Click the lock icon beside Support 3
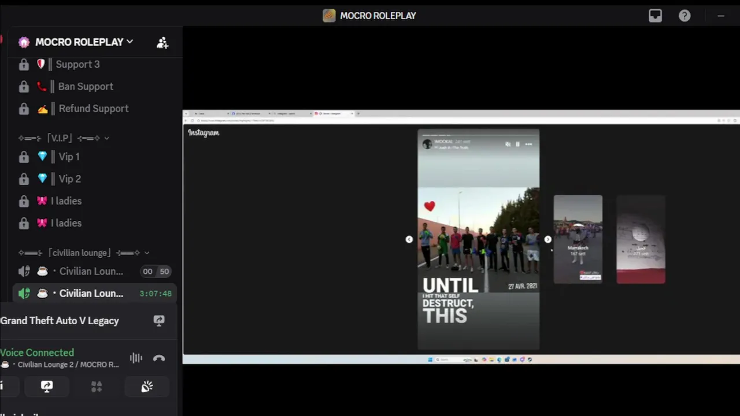The image size is (740, 416). coord(24,64)
